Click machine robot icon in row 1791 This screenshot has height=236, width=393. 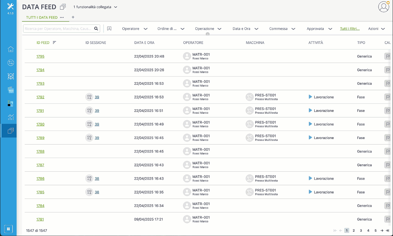click(x=250, y=111)
